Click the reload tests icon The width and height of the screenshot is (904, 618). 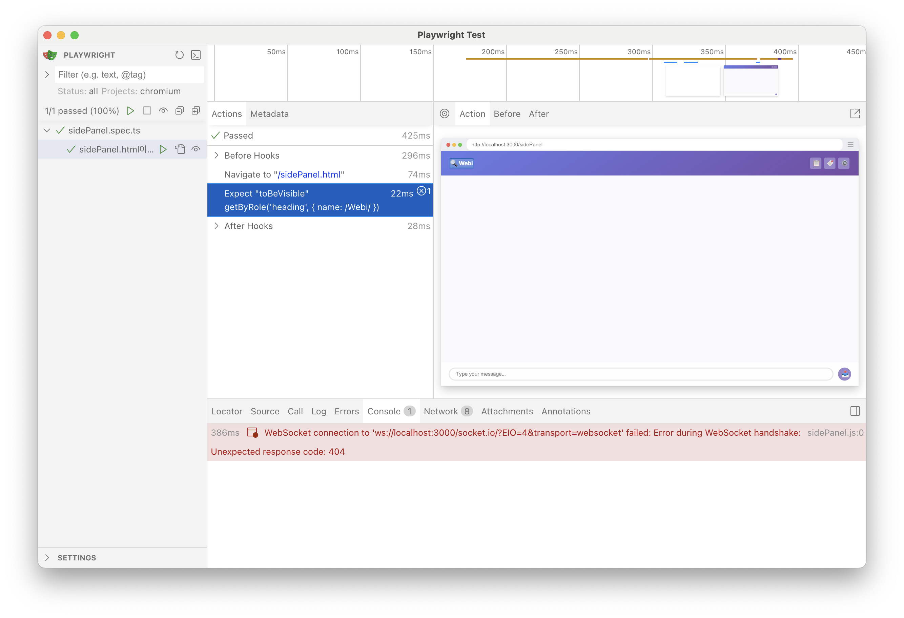(179, 55)
